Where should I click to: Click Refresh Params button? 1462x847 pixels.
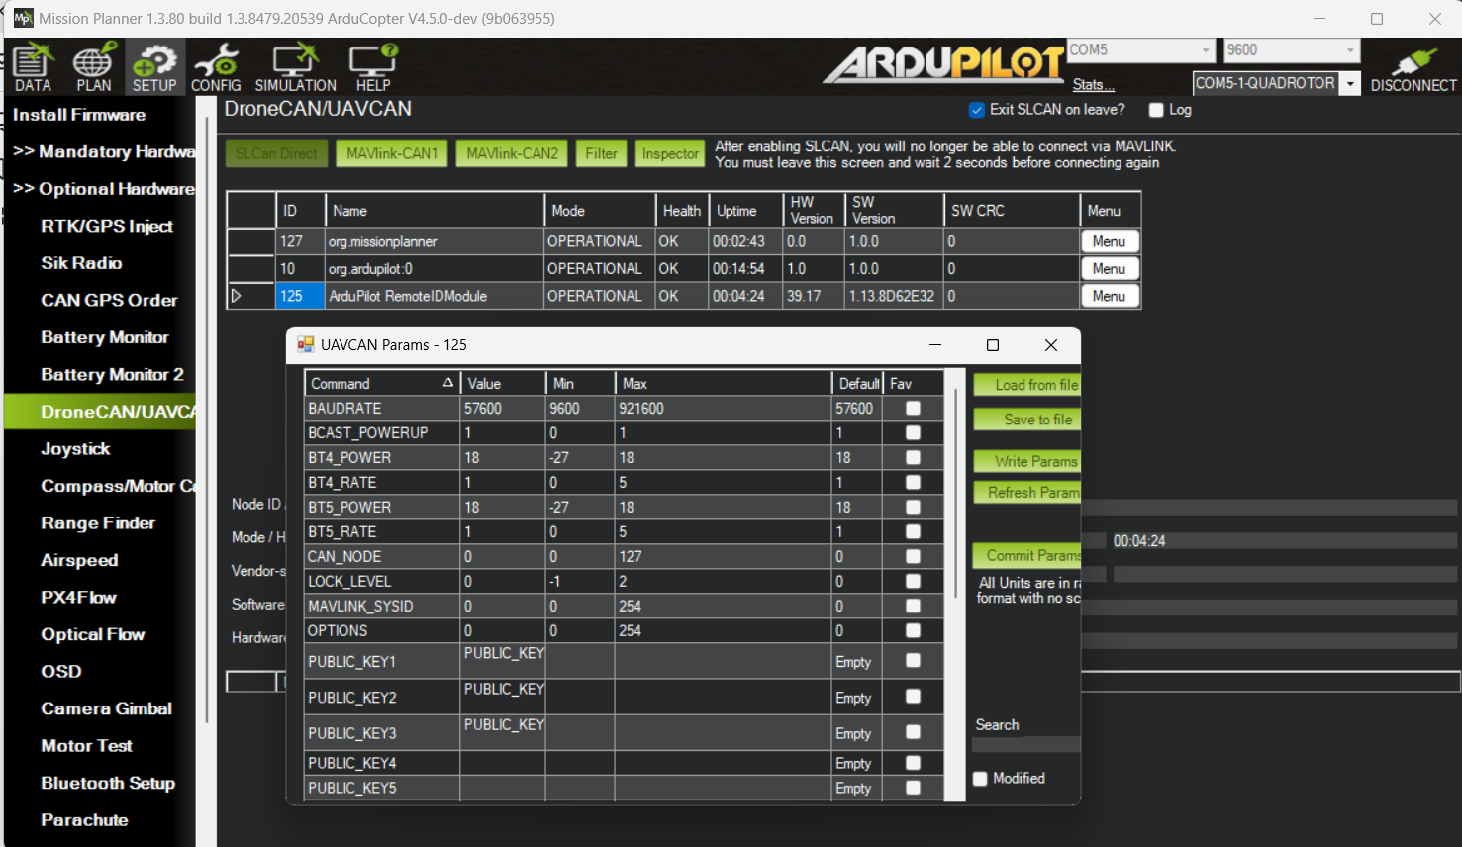click(x=1026, y=492)
